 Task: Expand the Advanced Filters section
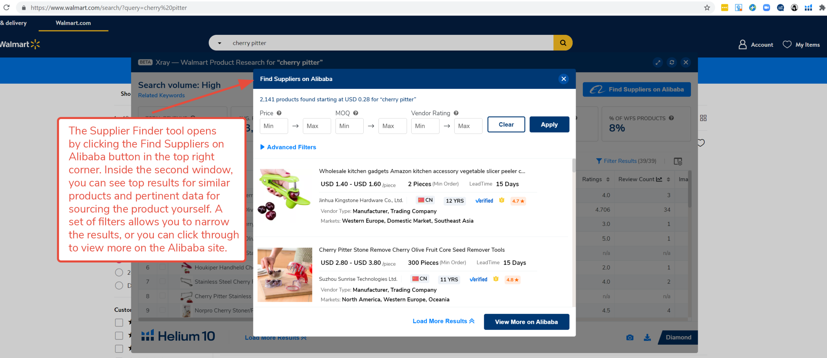(288, 147)
